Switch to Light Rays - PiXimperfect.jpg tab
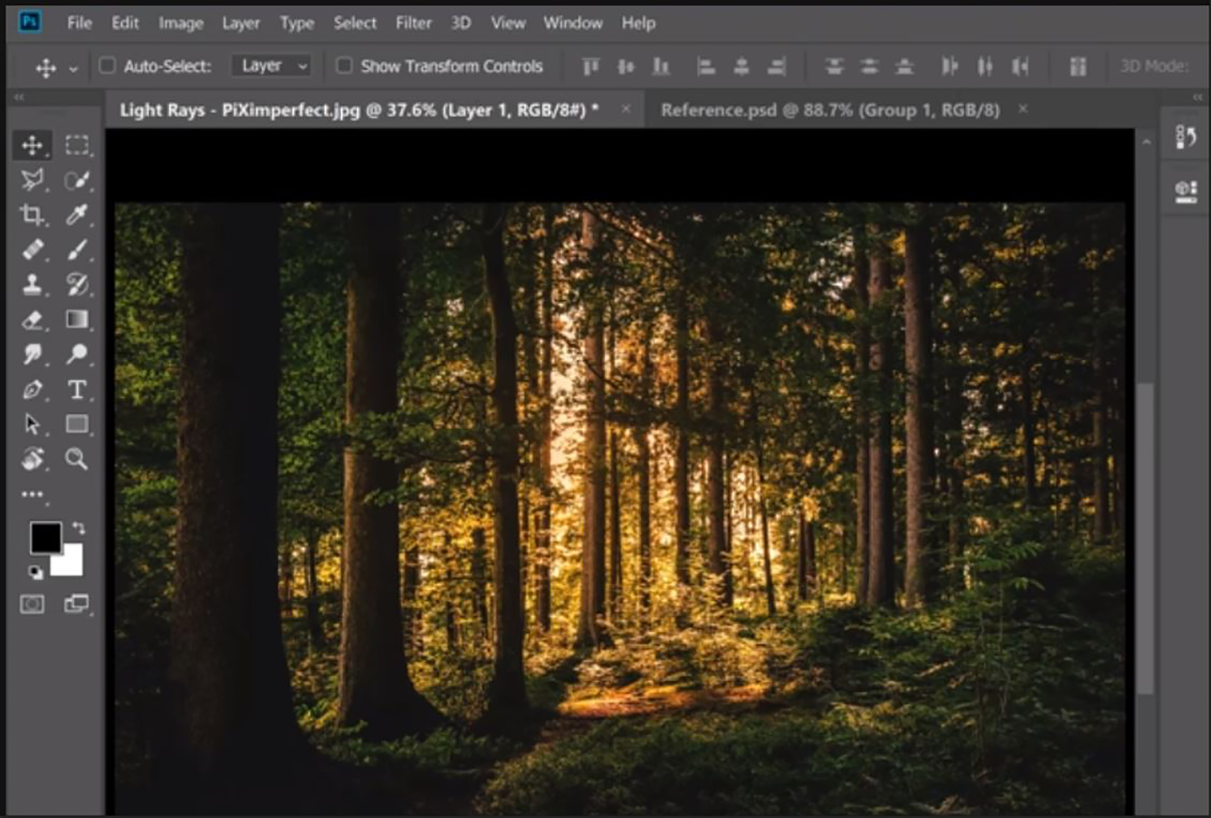The image size is (1211, 818). point(359,110)
